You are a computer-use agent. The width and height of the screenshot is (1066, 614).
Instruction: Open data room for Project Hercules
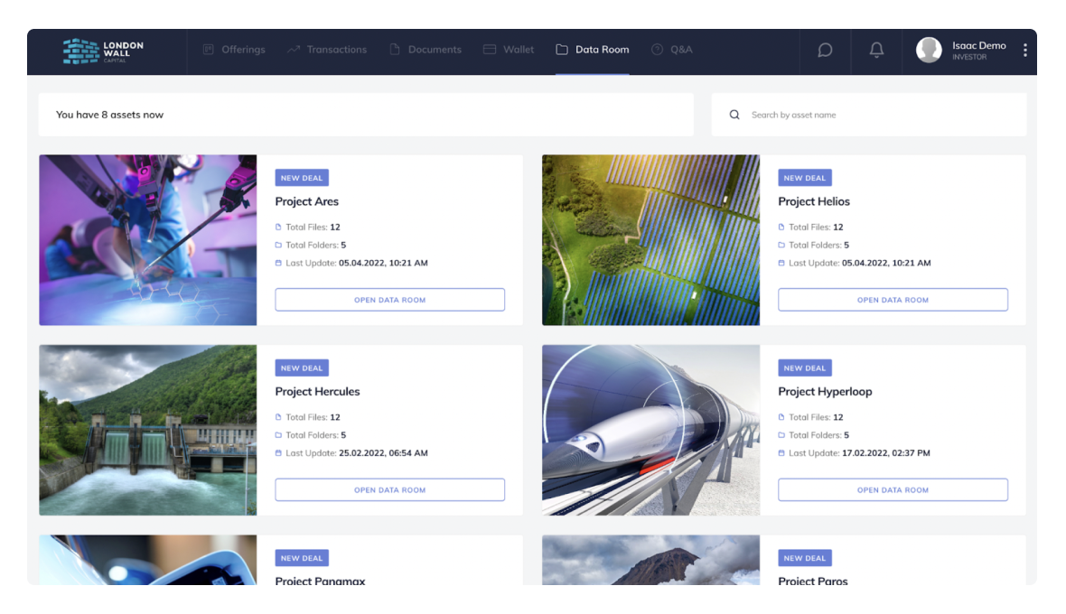pos(389,490)
